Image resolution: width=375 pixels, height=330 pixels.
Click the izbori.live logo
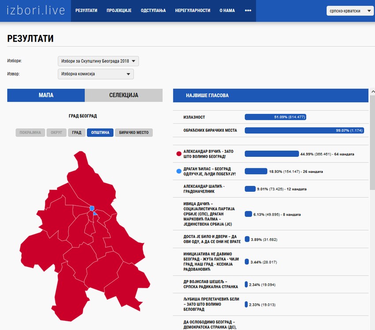coord(36,11)
